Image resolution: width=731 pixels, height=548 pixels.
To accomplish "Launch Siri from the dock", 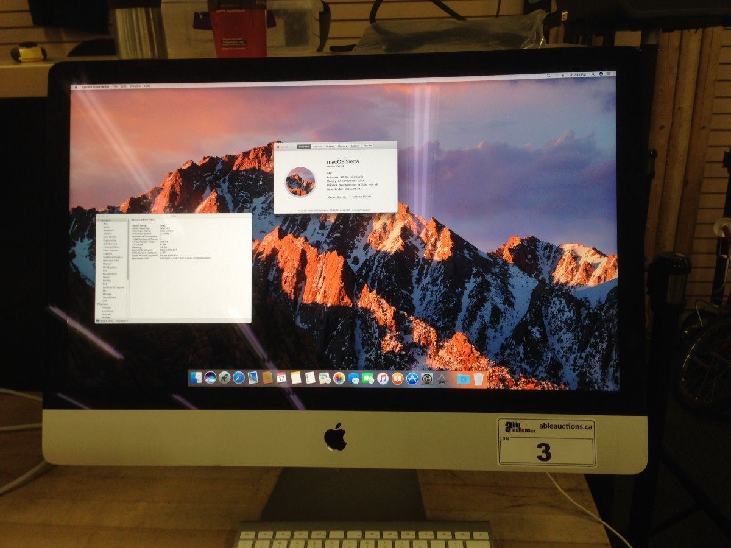I will click(x=211, y=378).
